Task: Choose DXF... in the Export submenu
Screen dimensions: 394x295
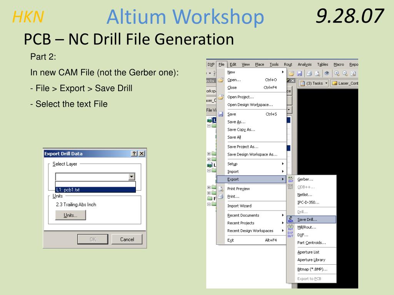Action: pyautogui.click(x=311, y=235)
